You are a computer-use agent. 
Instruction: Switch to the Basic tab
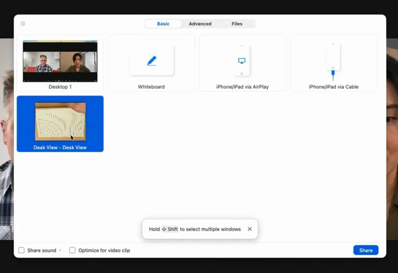coord(163,24)
